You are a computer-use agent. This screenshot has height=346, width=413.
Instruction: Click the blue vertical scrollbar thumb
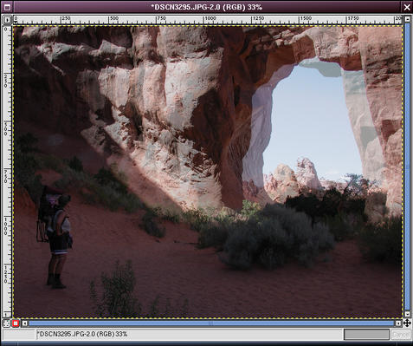[407, 166]
